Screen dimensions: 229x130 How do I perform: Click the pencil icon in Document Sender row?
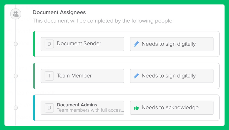pos(136,44)
